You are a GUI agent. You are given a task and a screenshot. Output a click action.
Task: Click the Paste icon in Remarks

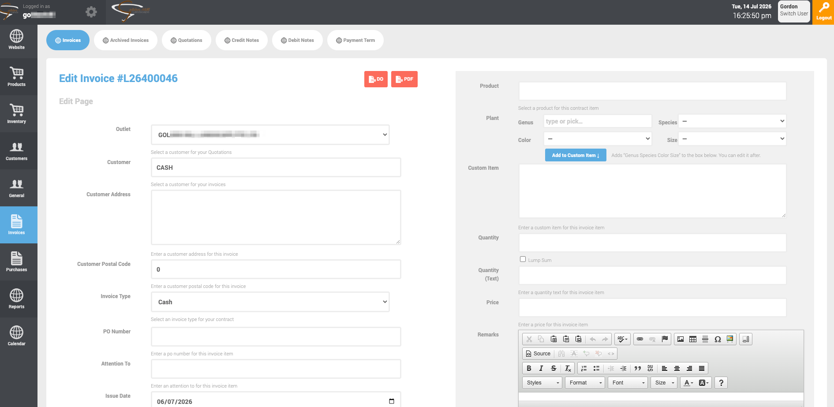point(554,339)
